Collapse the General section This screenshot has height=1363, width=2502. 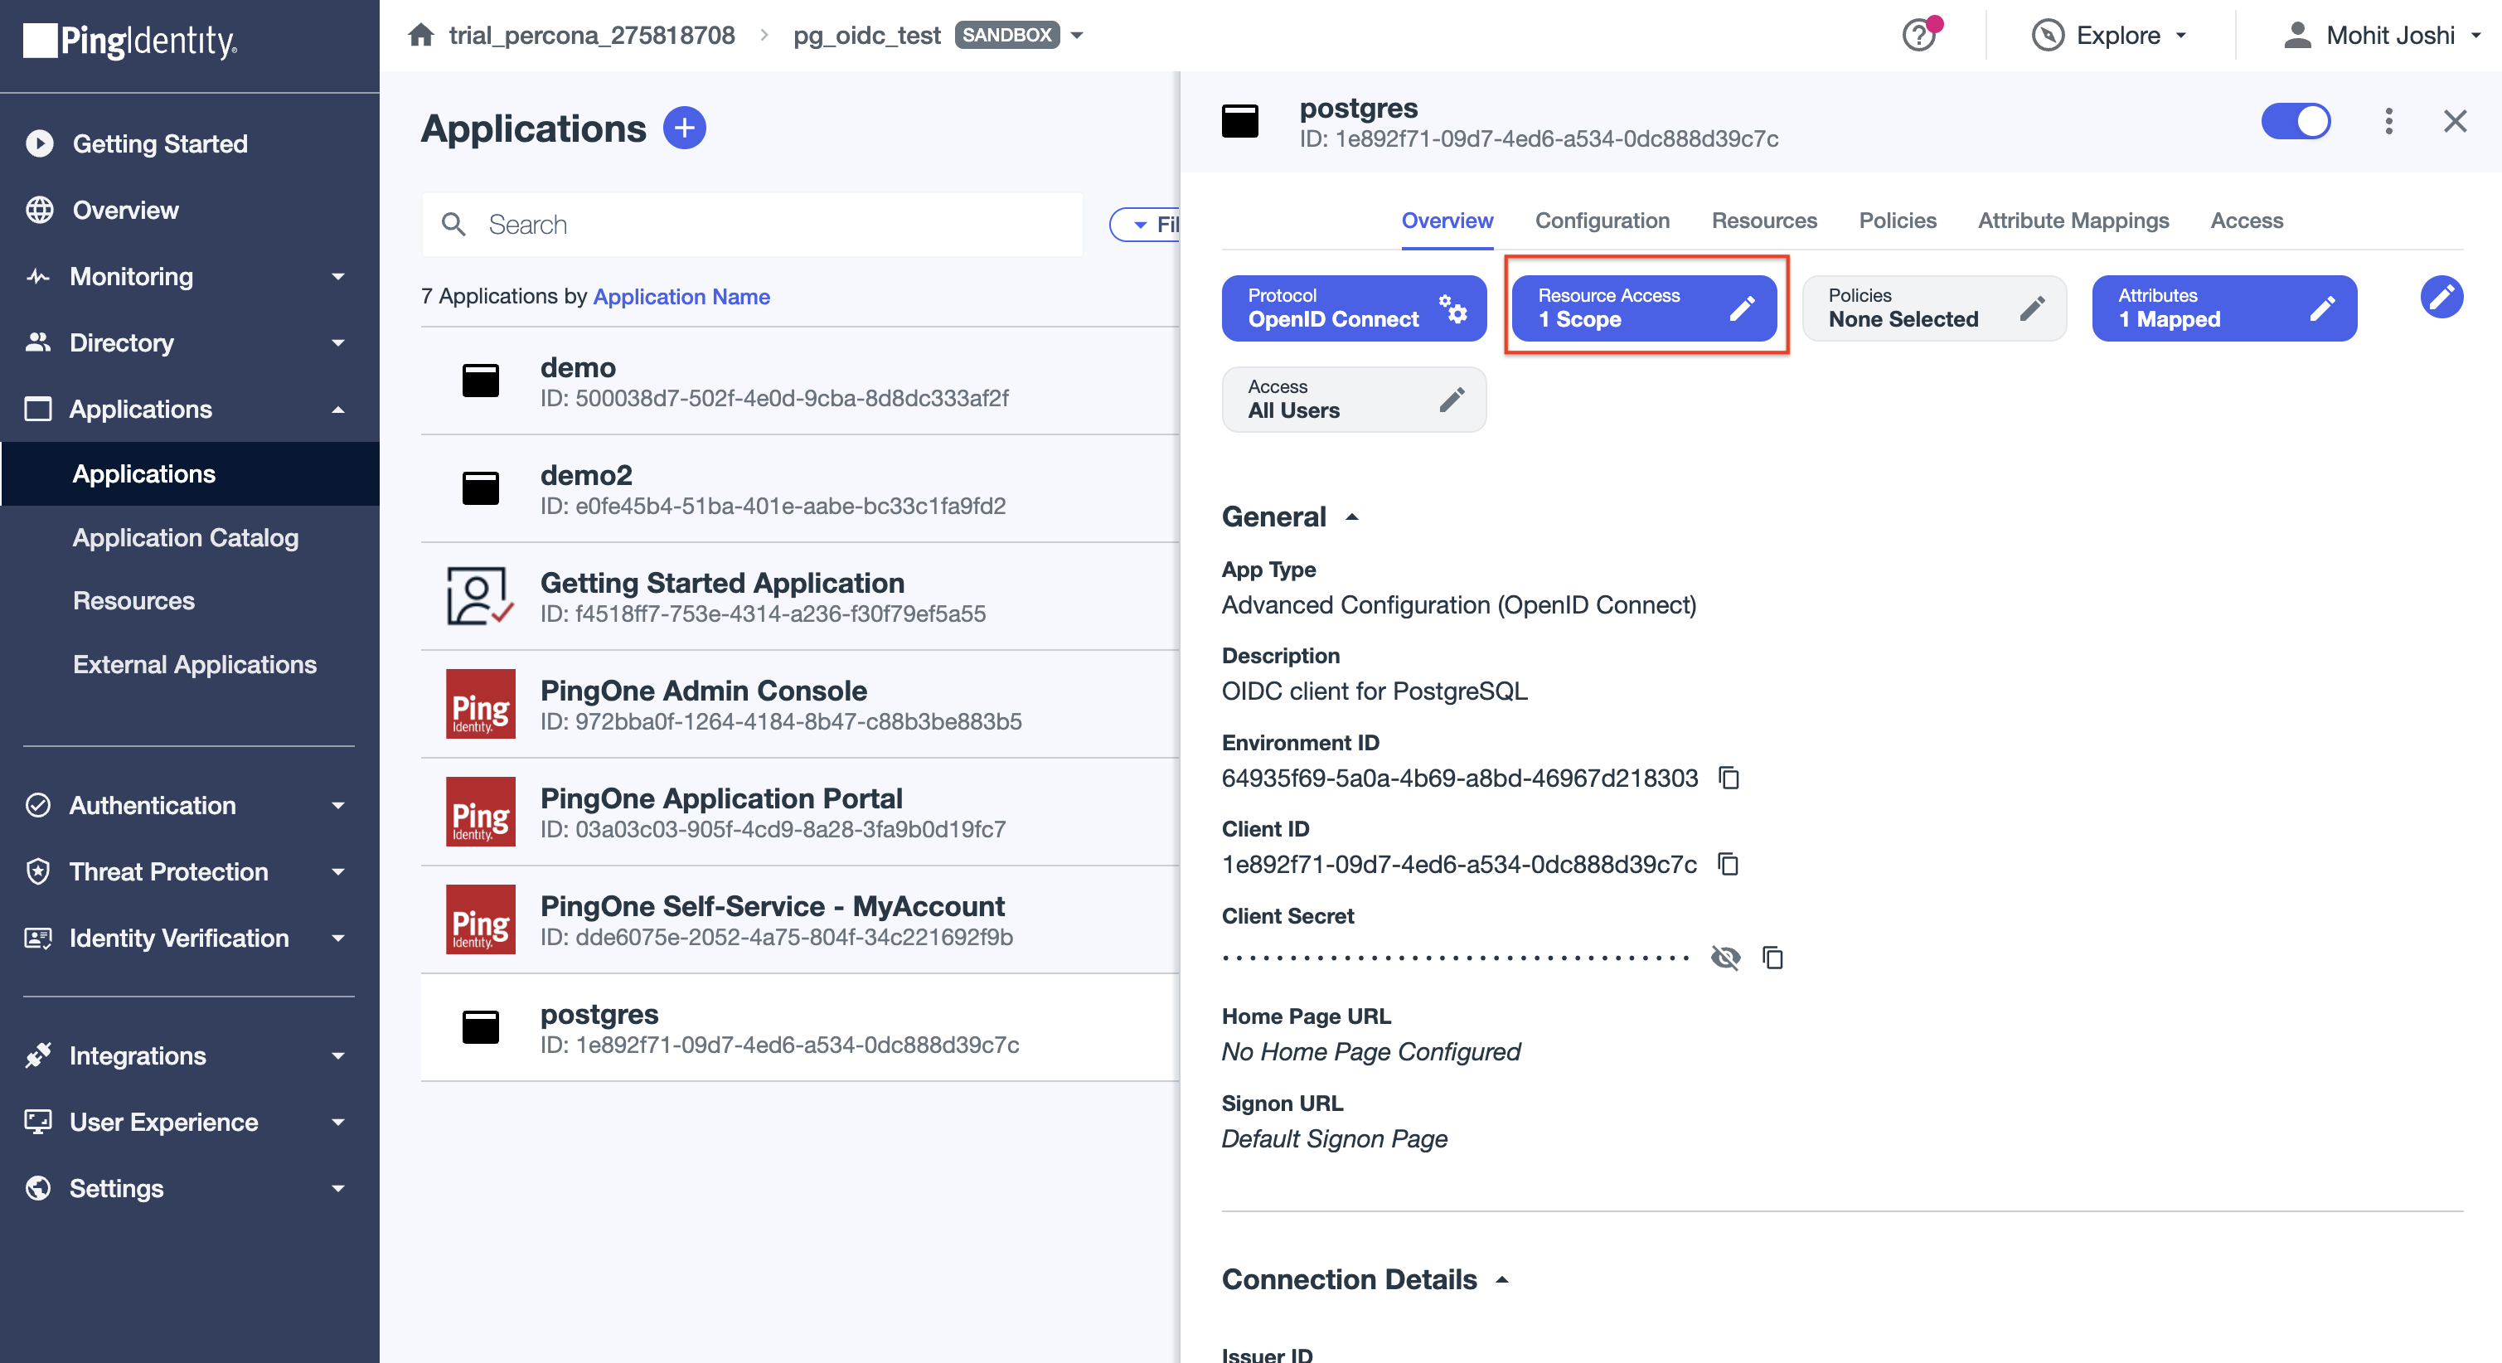tap(1351, 517)
